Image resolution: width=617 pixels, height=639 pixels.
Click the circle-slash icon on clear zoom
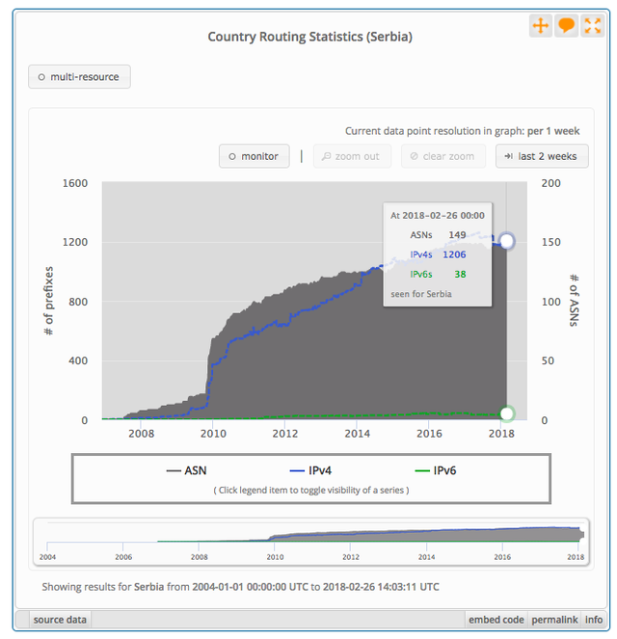[414, 156]
